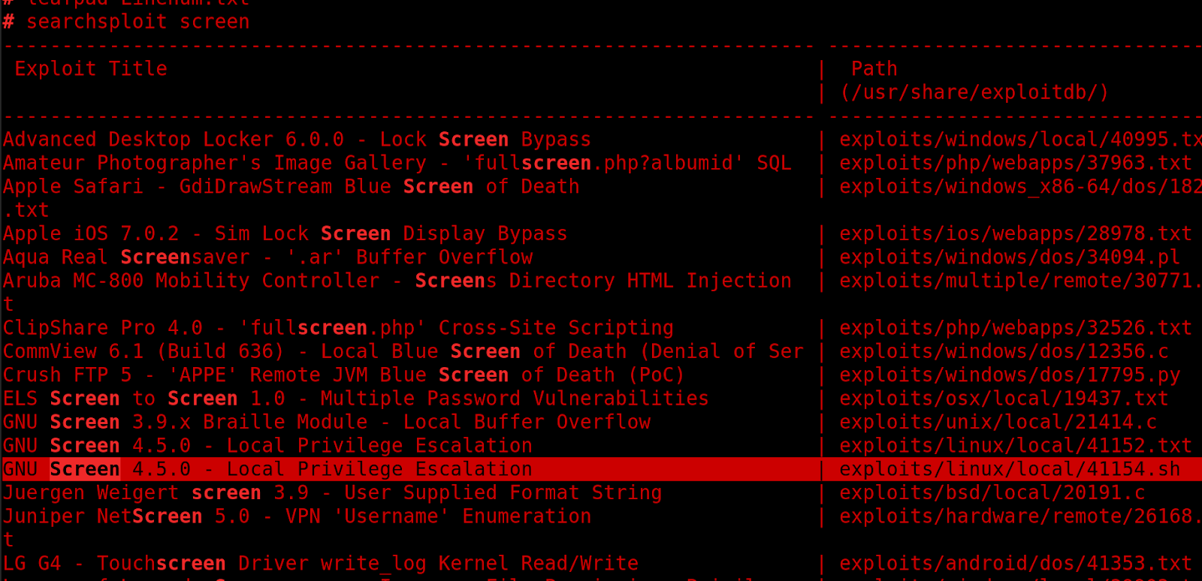The width and height of the screenshot is (1202, 581).
Task: Click the 'searchsploit screen' command line
Action: click(x=126, y=21)
